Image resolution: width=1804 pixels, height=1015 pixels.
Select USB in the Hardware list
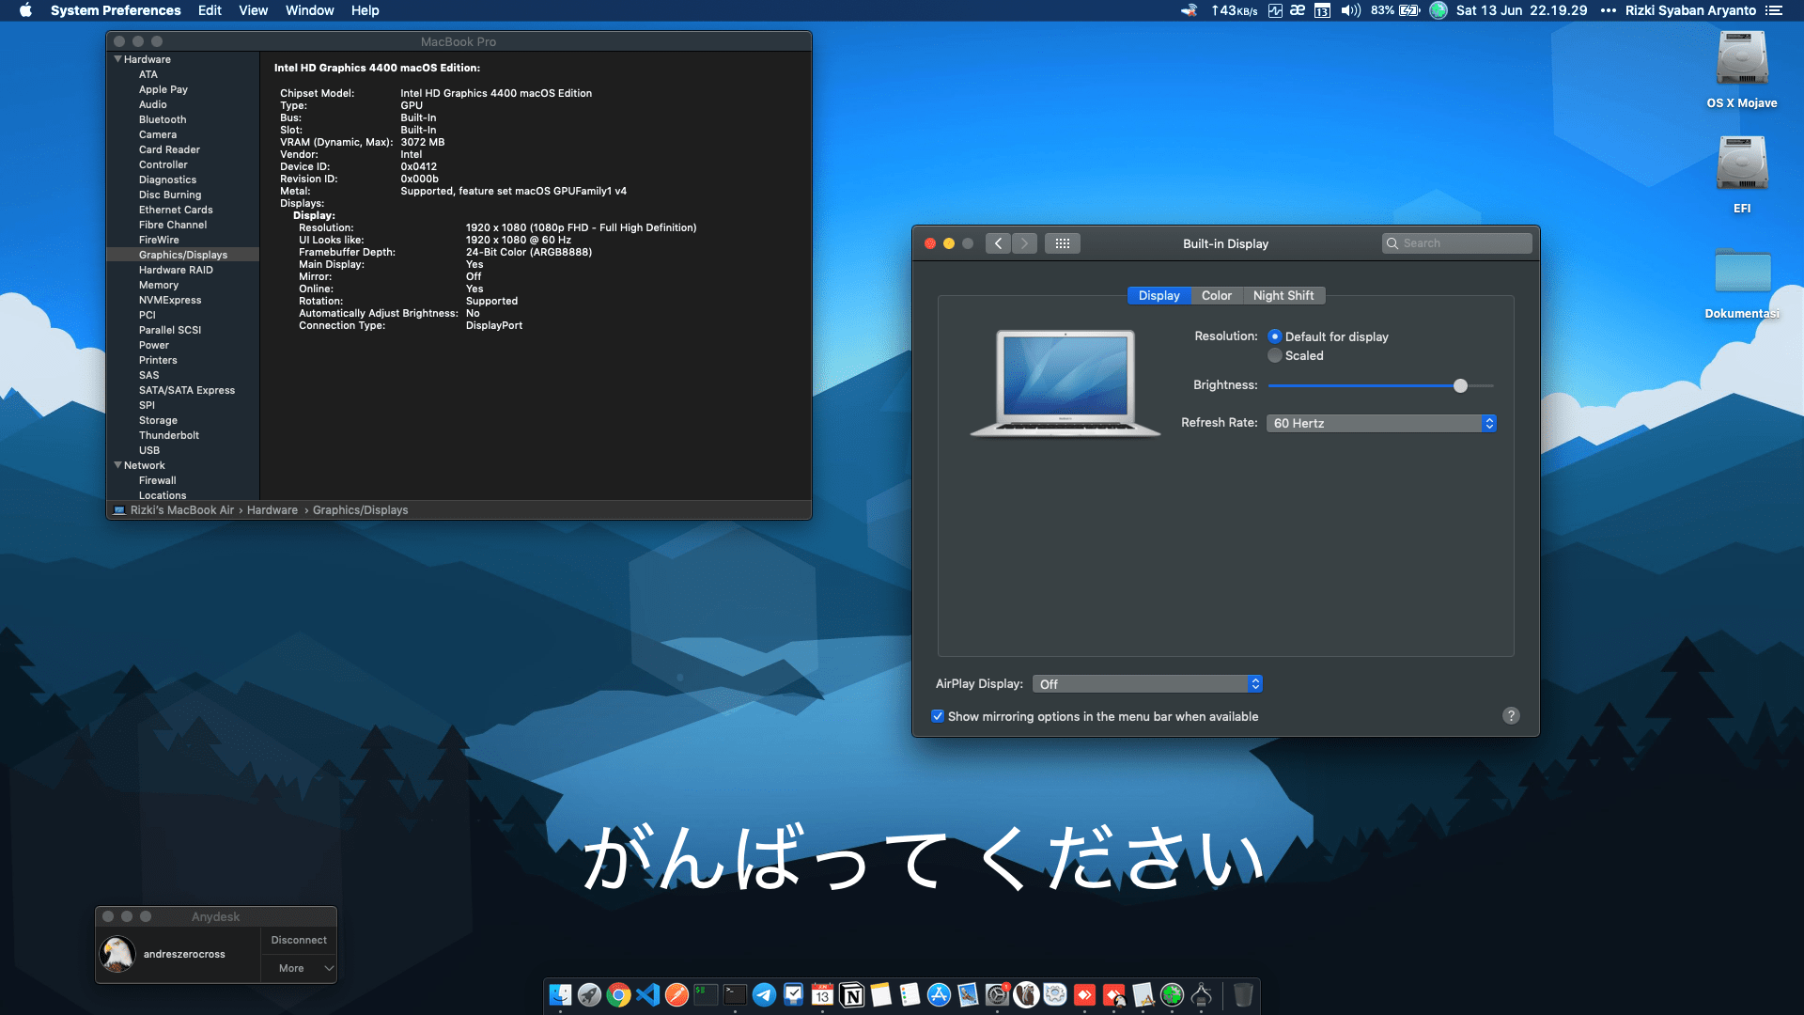[149, 450]
